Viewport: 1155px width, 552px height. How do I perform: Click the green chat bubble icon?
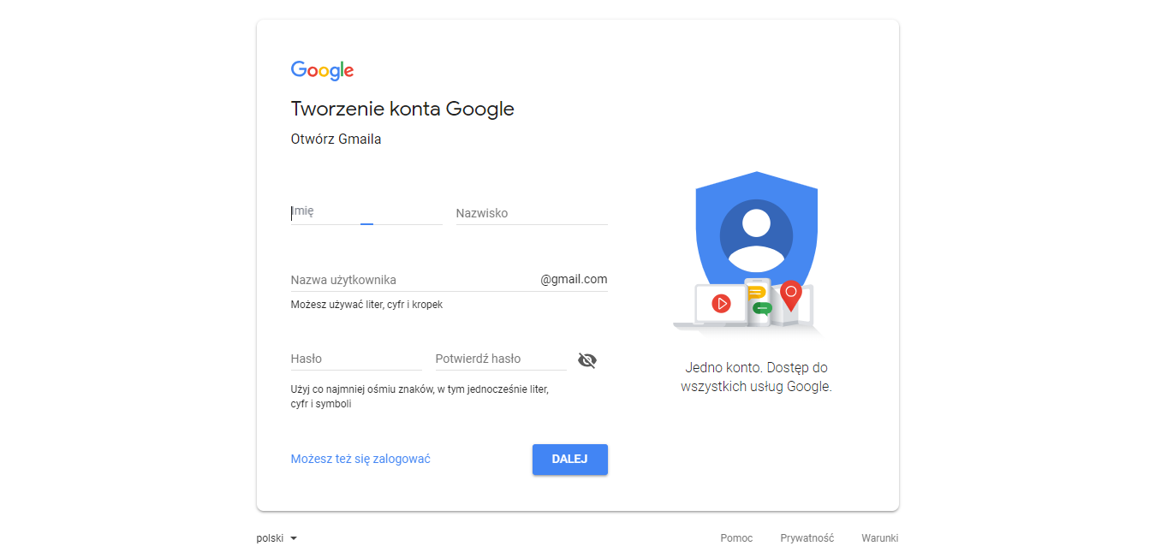pyautogui.click(x=762, y=308)
